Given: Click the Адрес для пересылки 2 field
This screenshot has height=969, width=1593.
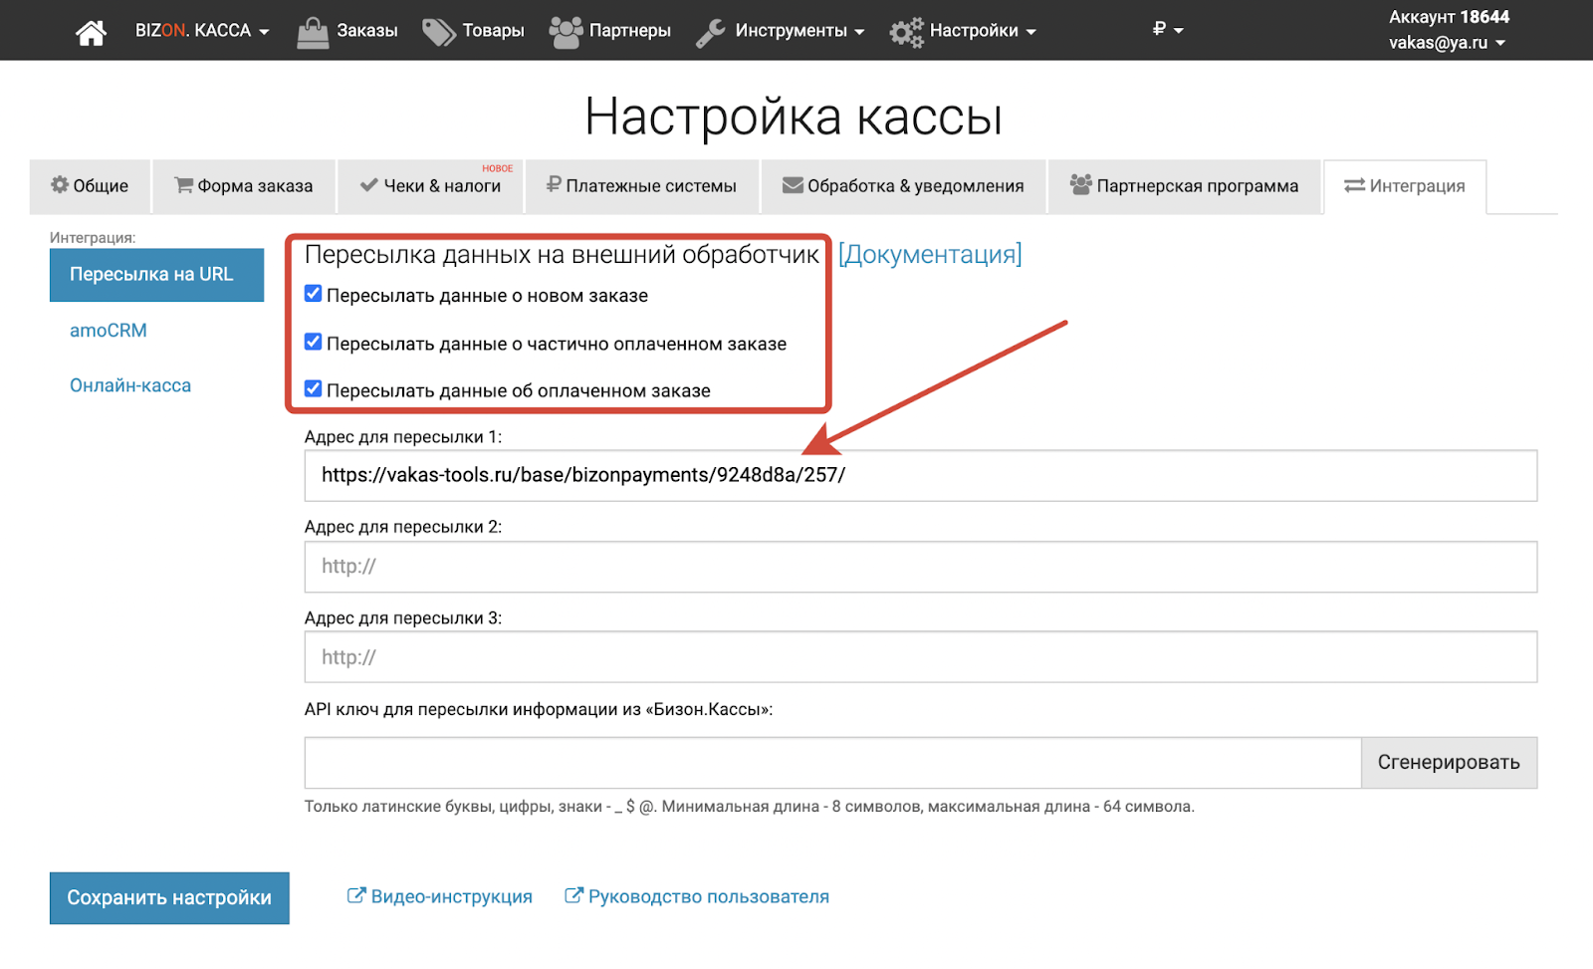Looking at the screenshot, I should pos(920,567).
